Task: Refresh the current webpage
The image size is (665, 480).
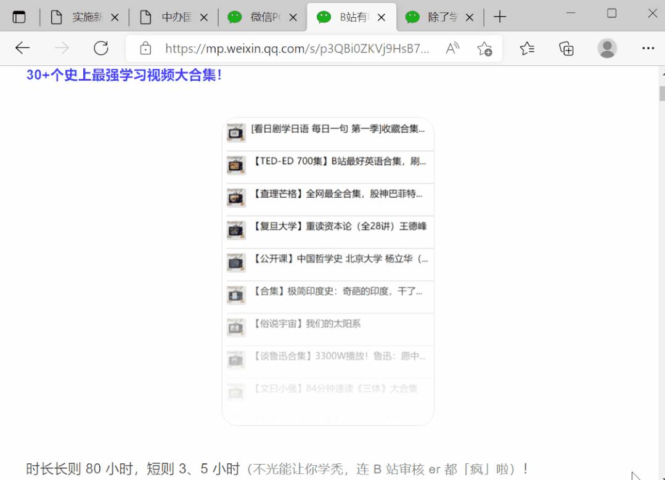Action: tap(100, 47)
